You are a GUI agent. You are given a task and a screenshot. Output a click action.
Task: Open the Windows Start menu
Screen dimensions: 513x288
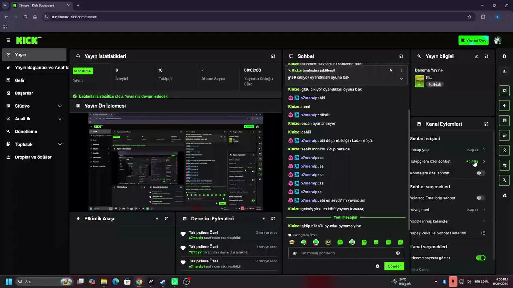coord(8,282)
